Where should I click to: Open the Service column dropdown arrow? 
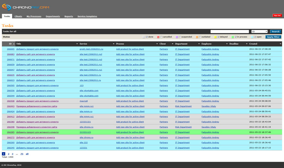click(114, 44)
